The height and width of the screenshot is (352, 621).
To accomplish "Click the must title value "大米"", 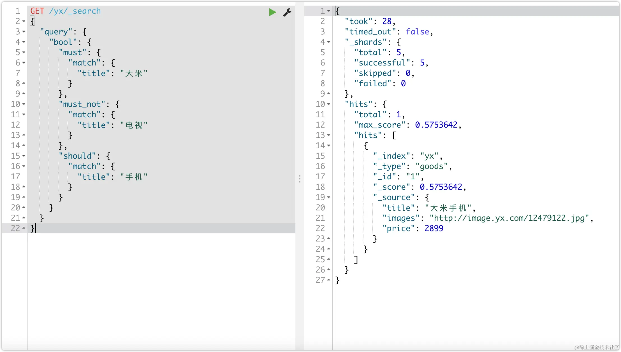I will coord(134,73).
